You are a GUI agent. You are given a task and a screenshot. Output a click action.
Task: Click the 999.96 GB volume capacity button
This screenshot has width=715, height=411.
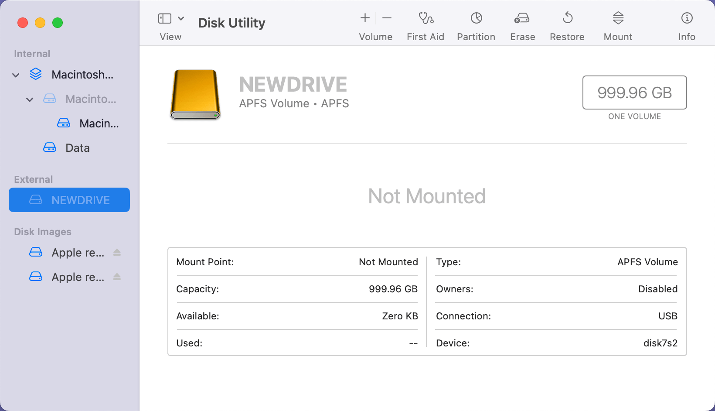coord(634,92)
